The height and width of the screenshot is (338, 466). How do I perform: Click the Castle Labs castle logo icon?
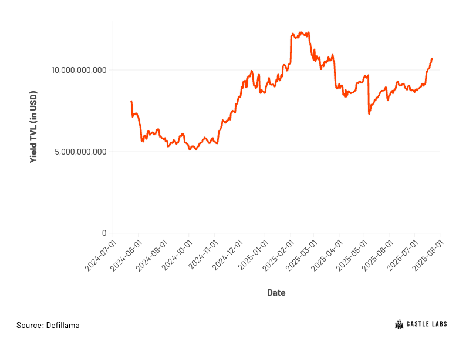(399, 324)
